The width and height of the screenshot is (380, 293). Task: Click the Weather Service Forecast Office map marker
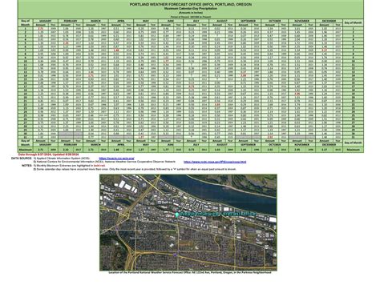[176, 215]
